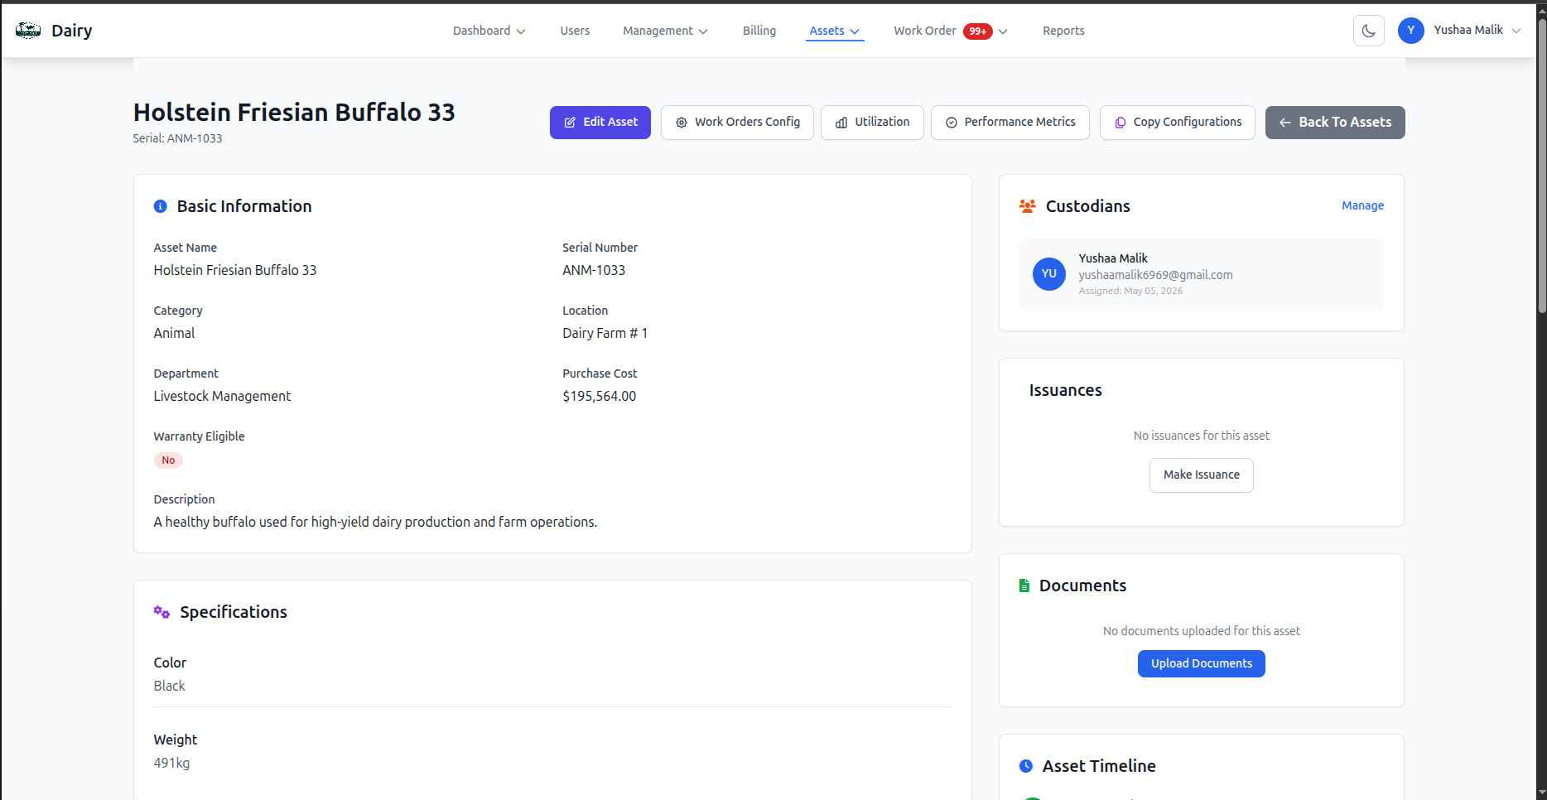This screenshot has height=800, width=1547.
Task: Click the Holstein Friesian Buffalo 33 heading
Action: pyautogui.click(x=294, y=112)
